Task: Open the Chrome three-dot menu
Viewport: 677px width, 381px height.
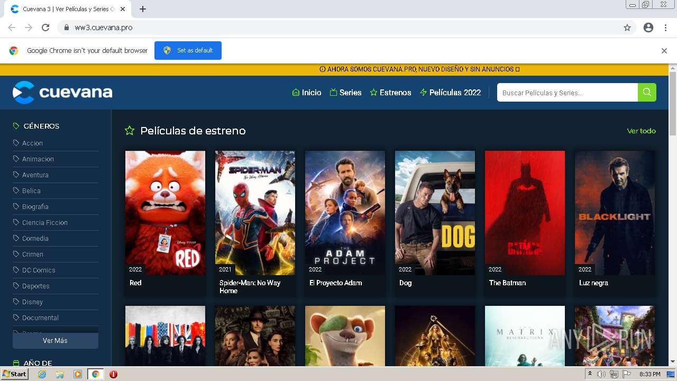Action: (666, 28)
